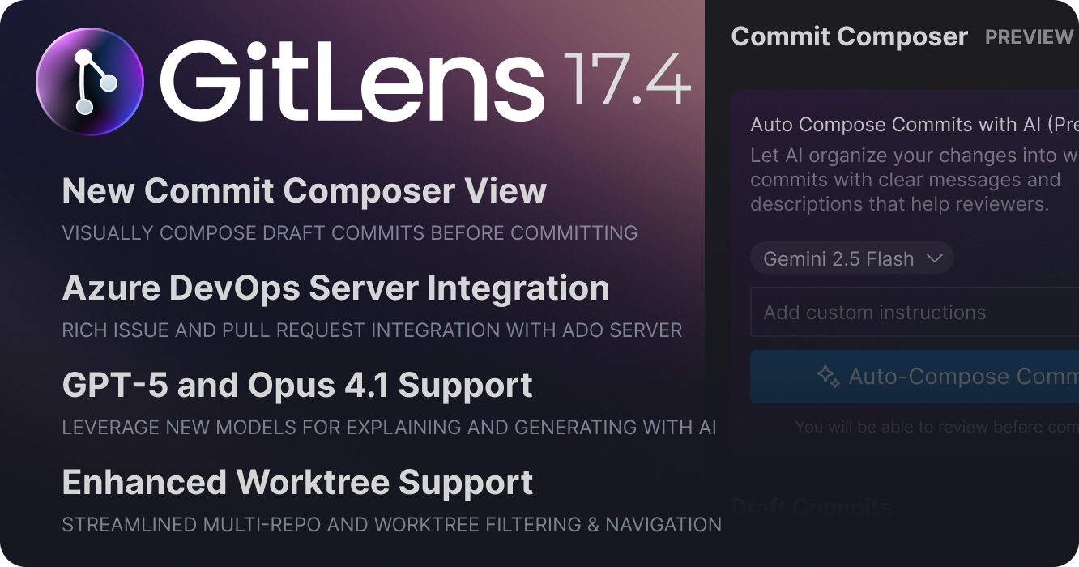Click the 'Auto Compose Commits with AI' heading
Image resolution: width=1079 pixels, height=567 pixels.
915,125
